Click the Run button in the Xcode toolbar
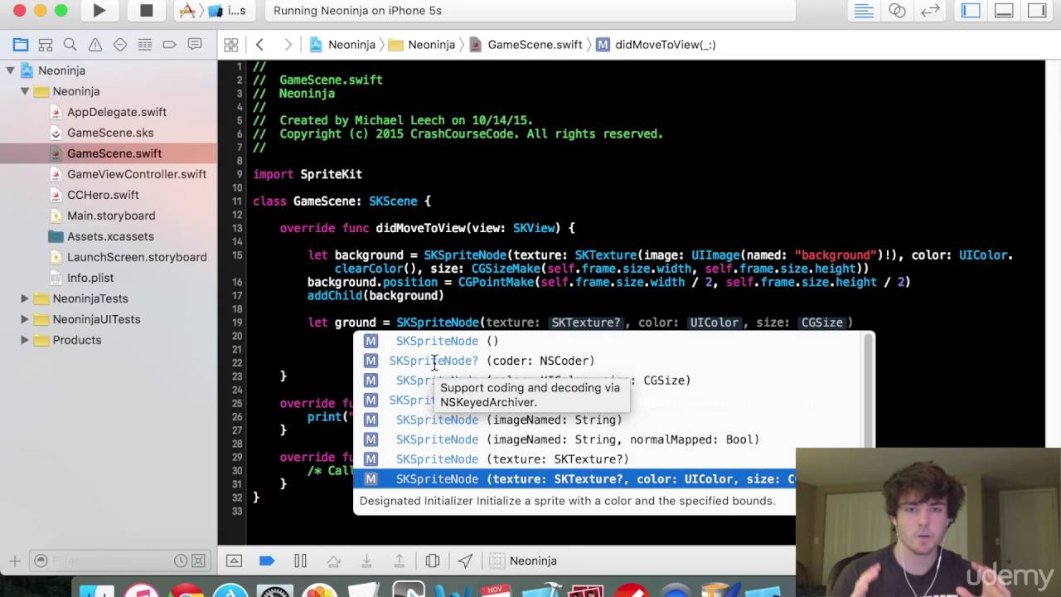 pyautogui.click(x=99, y=11)
